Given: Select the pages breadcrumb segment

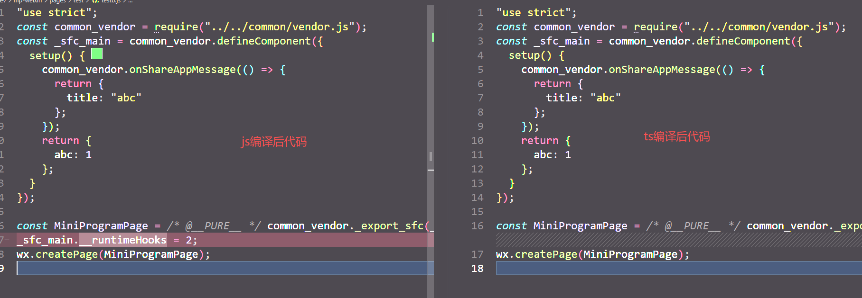Looking at the screenshot, I should (57, 1).
